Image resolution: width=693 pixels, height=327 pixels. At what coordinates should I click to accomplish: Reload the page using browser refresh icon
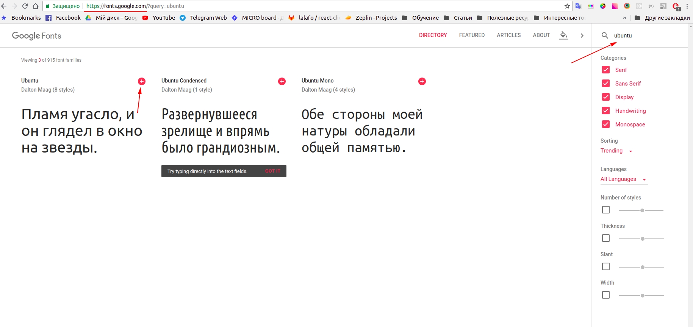pyautogui.click(x=25, y=6)
